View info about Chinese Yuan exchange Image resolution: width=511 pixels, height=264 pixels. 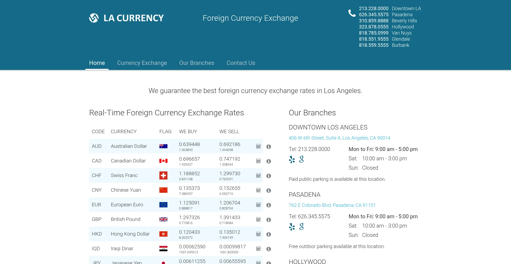tap(269, 190)
